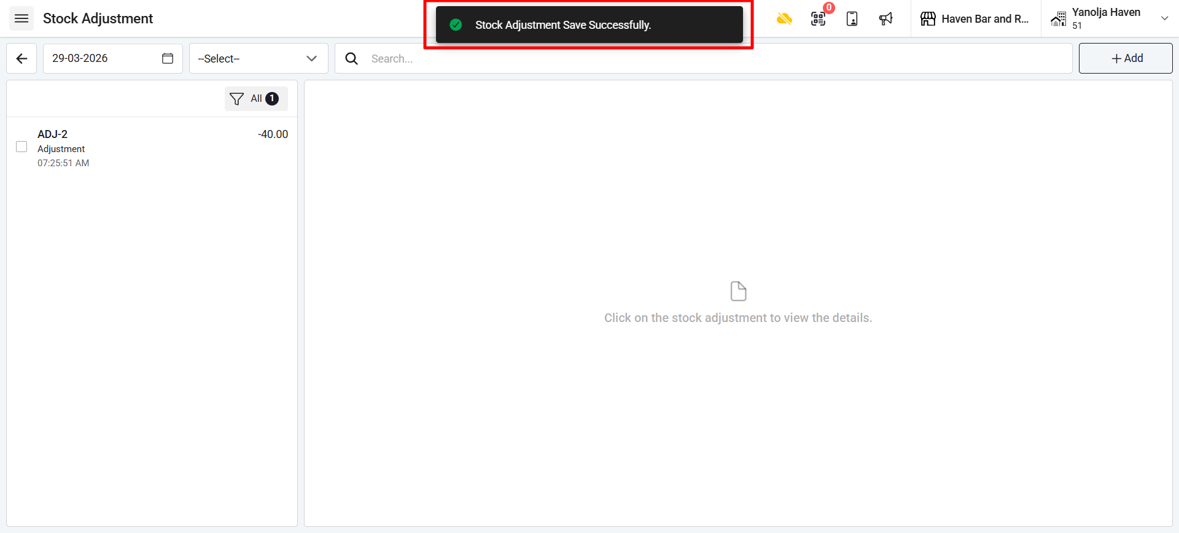Click the success checkmark in the notification
The image size is (1179, 533).
coord(456,25)
